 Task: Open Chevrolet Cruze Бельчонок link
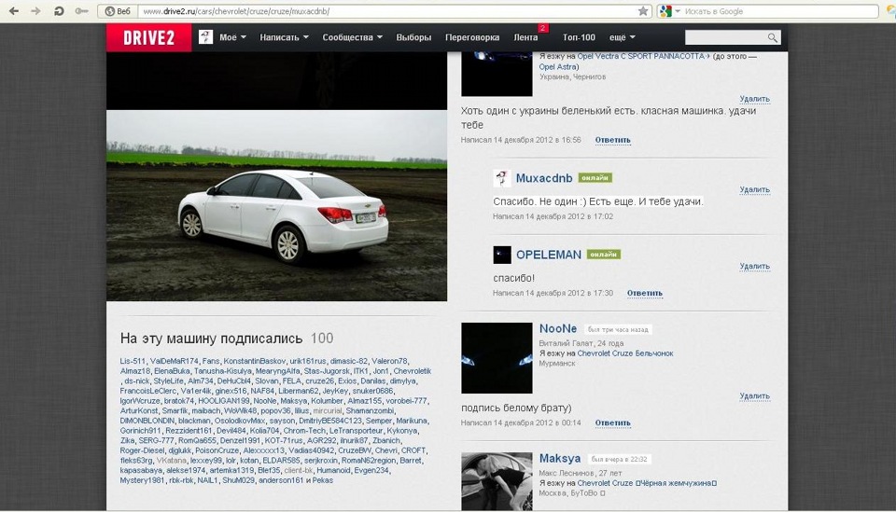tap(625, 353)
